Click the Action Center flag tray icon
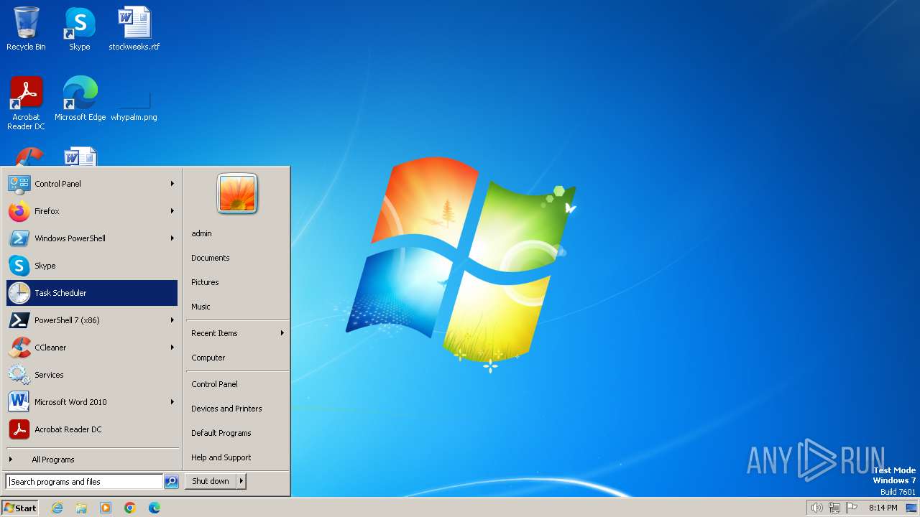The image size is (920, 517). coord(852,508)
